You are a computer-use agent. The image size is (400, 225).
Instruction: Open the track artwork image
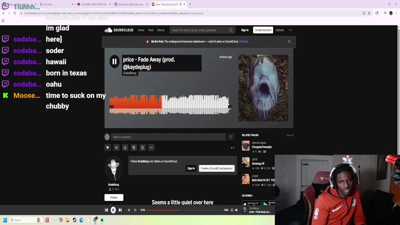point(263,88)
